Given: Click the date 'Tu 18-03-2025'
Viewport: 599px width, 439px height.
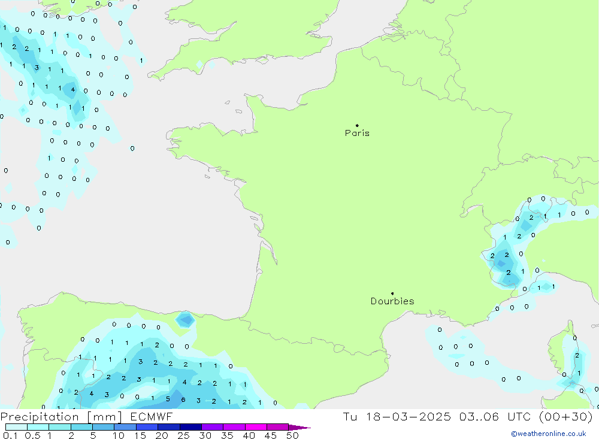Looking at the screenshot, I should tap(397, 417).
